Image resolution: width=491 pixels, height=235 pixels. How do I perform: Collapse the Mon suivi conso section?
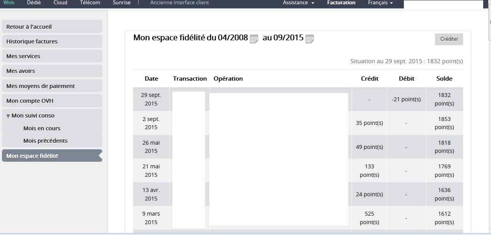coord(30,116)
